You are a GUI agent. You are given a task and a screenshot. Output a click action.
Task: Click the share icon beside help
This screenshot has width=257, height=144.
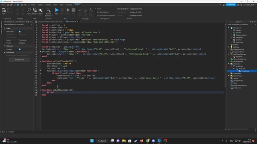[x=241, y=5]
